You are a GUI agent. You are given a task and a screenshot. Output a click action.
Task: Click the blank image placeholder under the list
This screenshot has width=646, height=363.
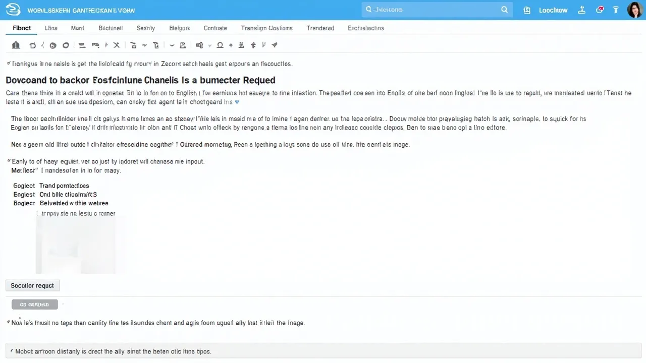[75, 246]
